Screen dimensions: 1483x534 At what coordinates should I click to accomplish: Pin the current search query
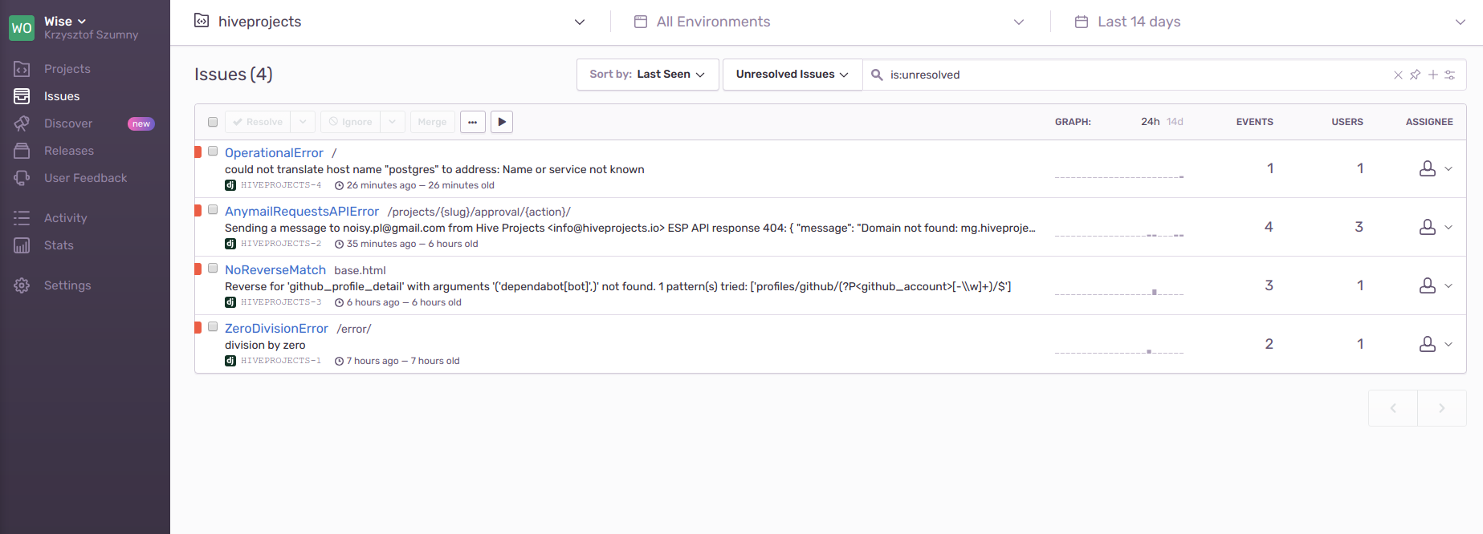1415,75
